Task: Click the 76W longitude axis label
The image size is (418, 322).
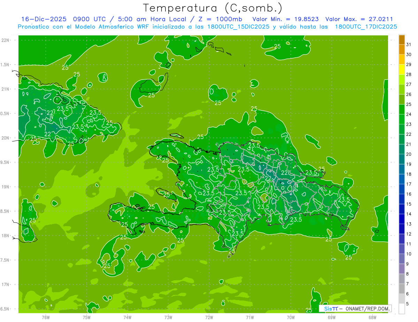Action: 46,317
